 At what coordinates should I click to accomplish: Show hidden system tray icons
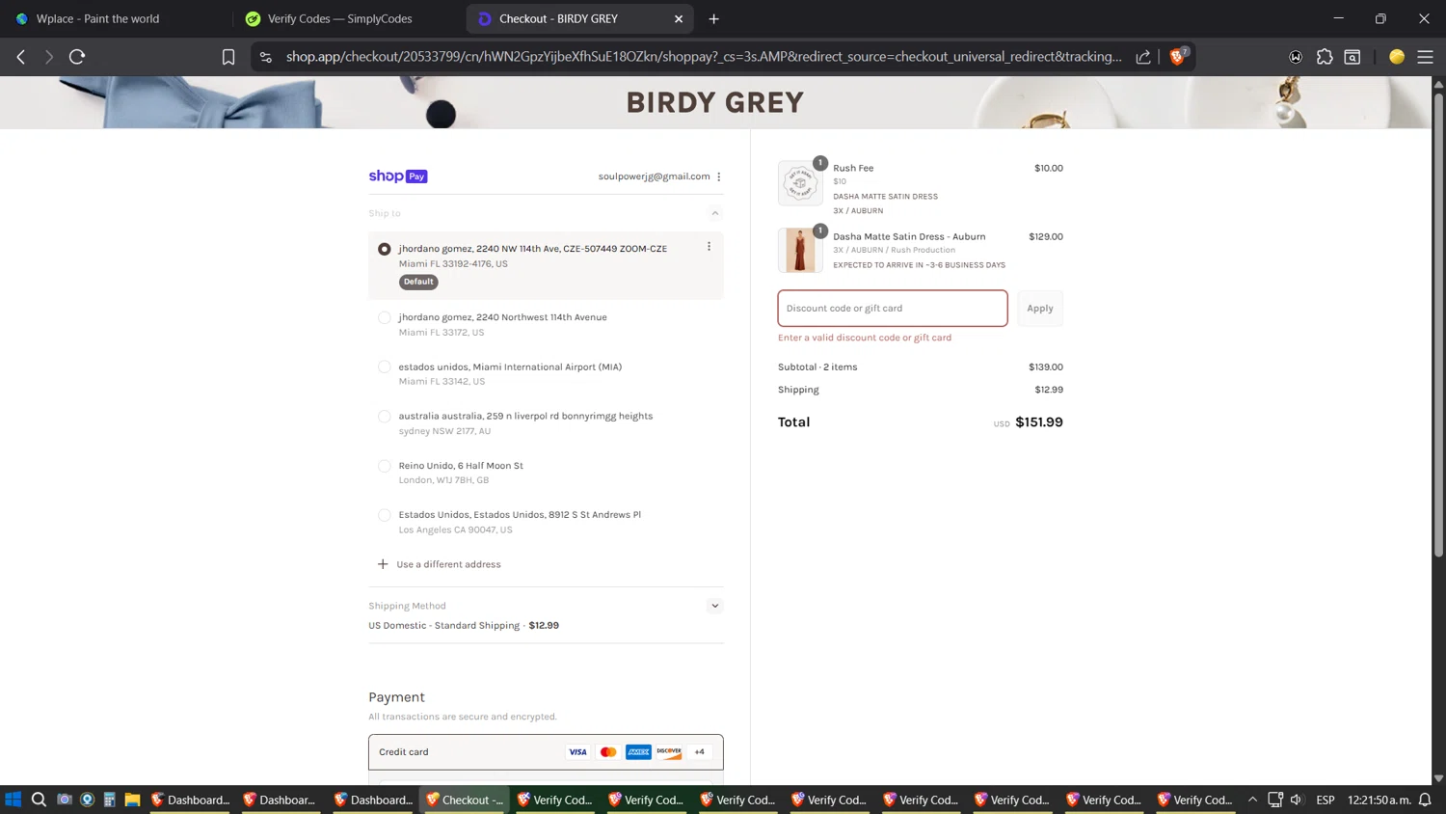point(1252,800)
